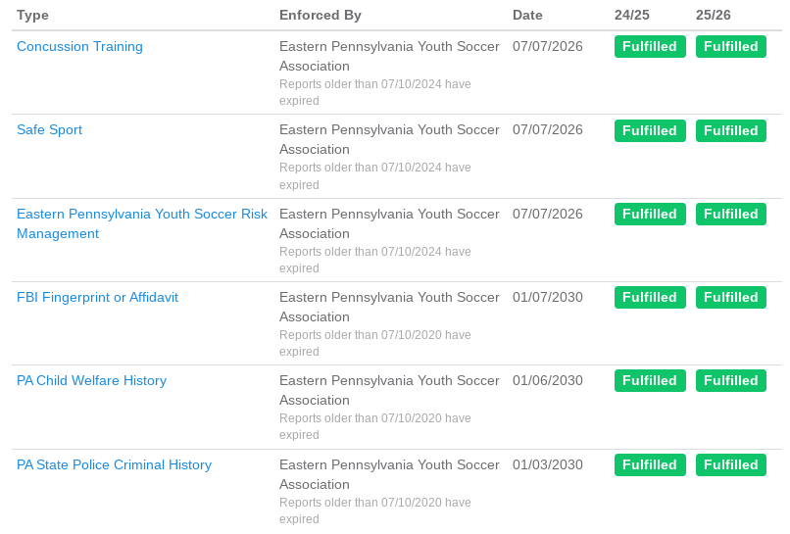Click 25/26 Fulfilled badge for Concussion Training
Image resolution: width=790 pixels, height=534 pixels.
(731, 46)
